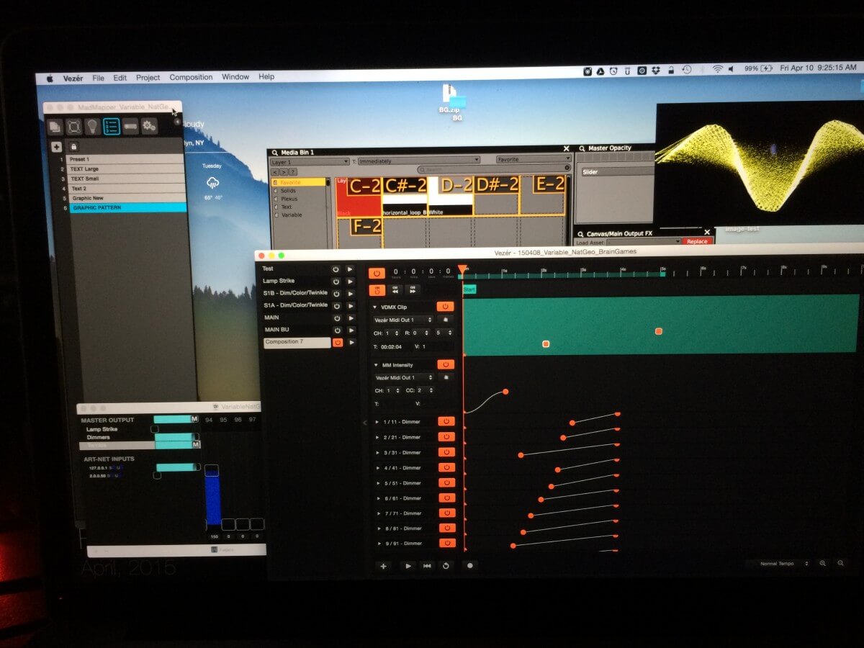Disable the 5 / 51 - Dimmer track

(x=446, y=482)
